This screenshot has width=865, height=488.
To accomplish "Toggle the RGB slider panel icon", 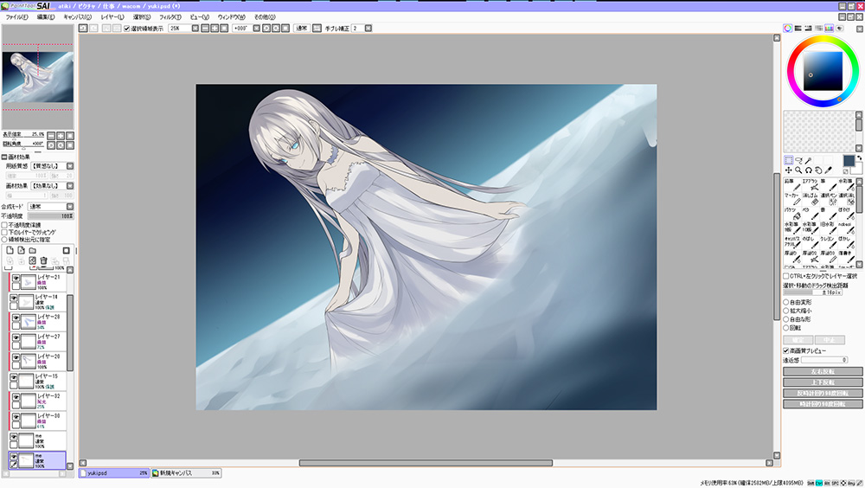I will point(798,29).
